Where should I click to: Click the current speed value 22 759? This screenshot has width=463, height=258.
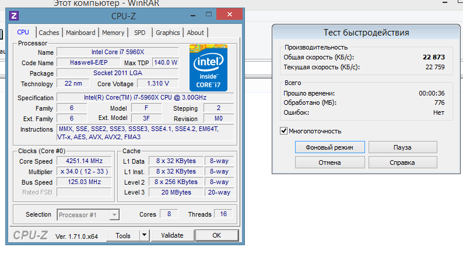pos(435,67)
